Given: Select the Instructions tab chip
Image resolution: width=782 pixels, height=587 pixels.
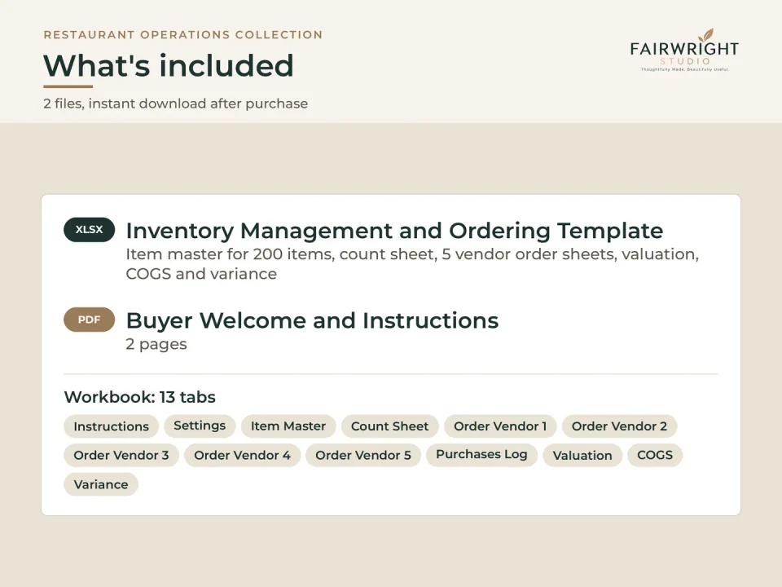Looking at the screenshot, I should [112, 426].
